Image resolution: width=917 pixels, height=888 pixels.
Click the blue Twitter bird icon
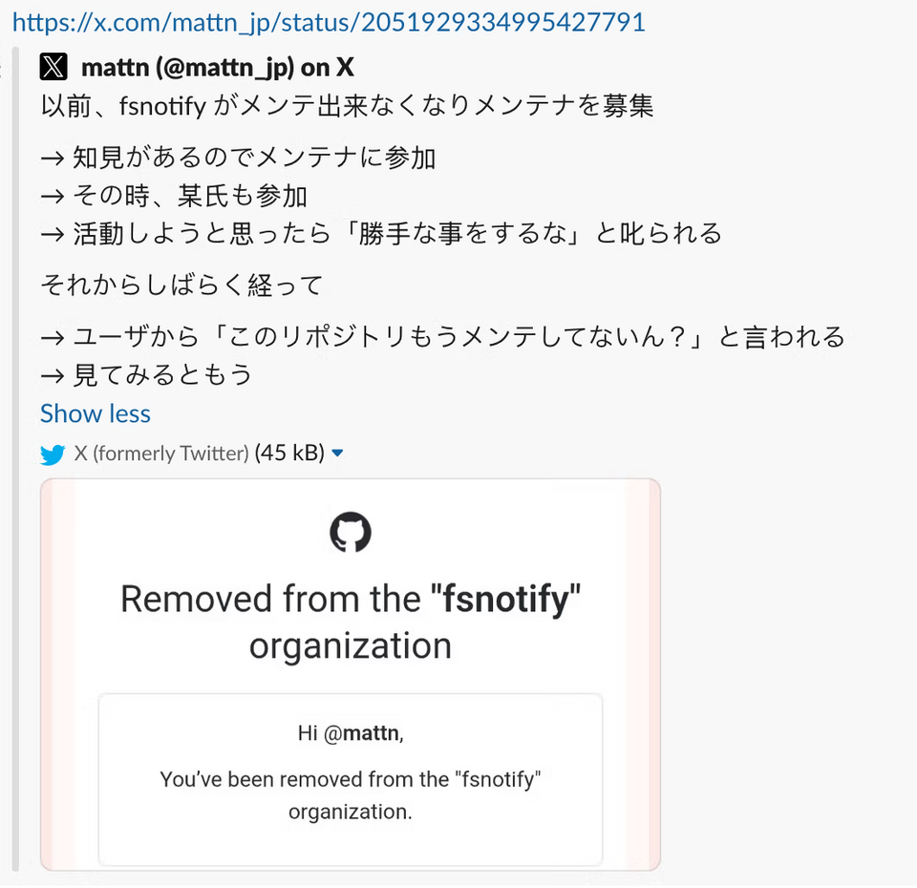point(53,455)
